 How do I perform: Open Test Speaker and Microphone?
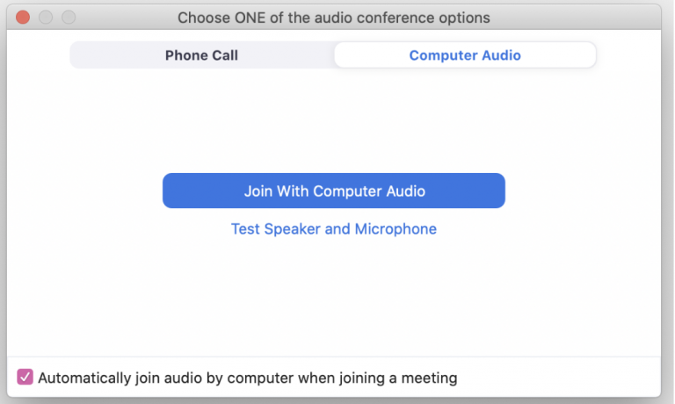[x=334, y=229]
